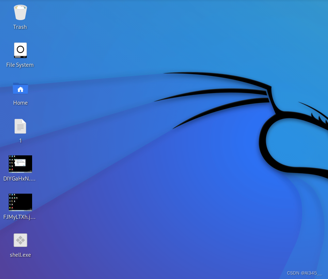This screenshot has height=279, width=328.
Task: Open the Trash desktop icon
Action: pos(20,12)
